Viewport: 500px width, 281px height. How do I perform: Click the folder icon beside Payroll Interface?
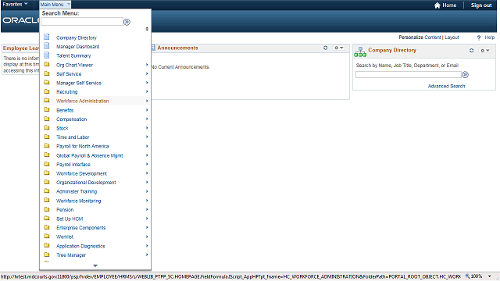point(47,164)
